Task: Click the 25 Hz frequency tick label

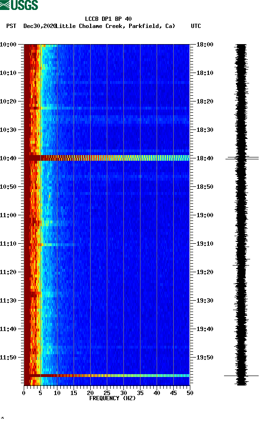Action: click(x=107, y=393)
